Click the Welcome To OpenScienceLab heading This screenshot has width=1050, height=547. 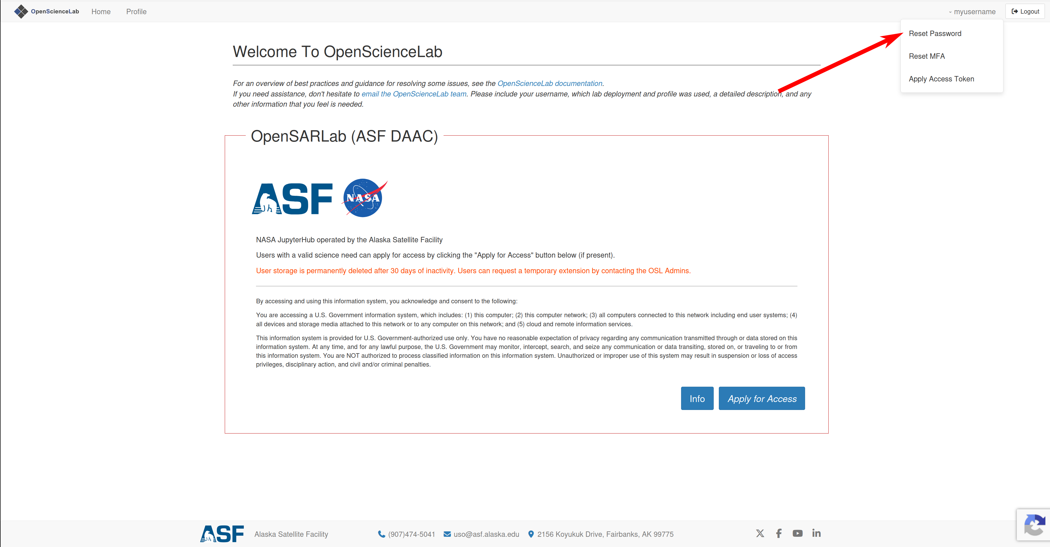click(337, 52)
